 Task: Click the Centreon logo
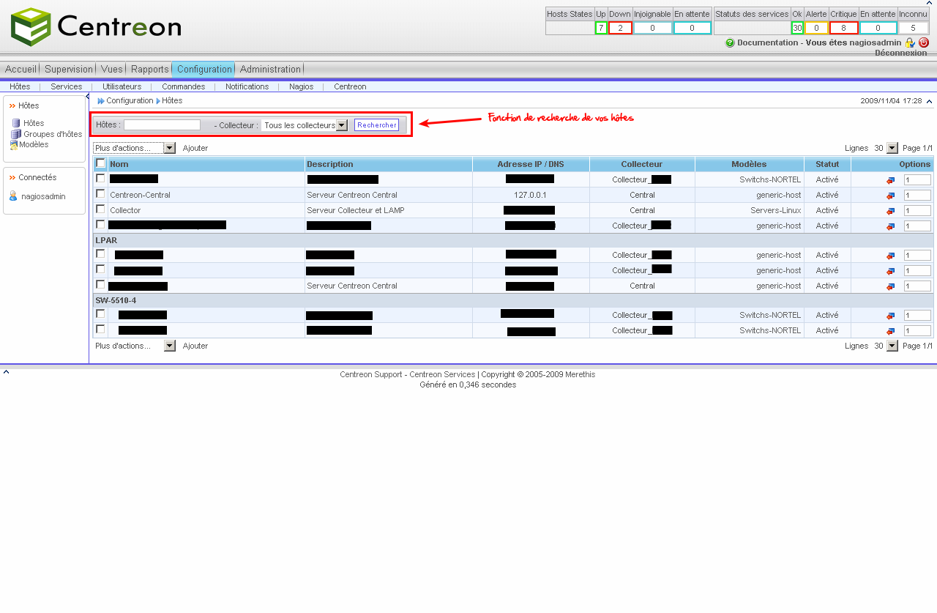[x=97, y=27]
